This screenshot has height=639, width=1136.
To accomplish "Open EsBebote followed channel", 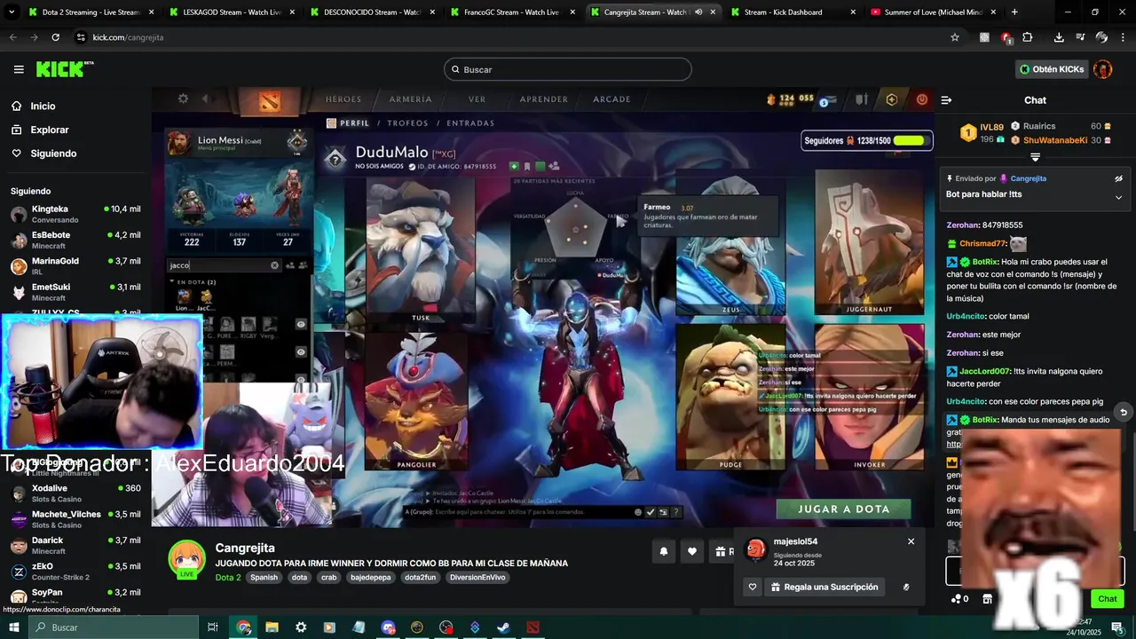I will (x=75, y=240).
